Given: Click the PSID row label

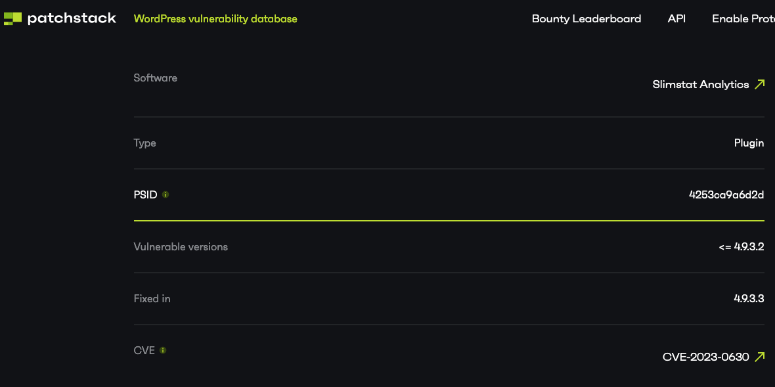Looking at the screenshot, I should click(x=145, y=194).
